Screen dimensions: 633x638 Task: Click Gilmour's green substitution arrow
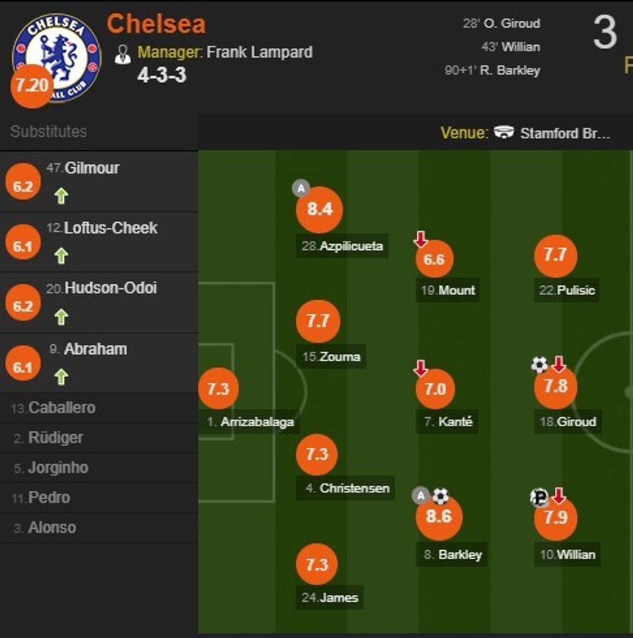pyautogui.click(x=61, y=196)
